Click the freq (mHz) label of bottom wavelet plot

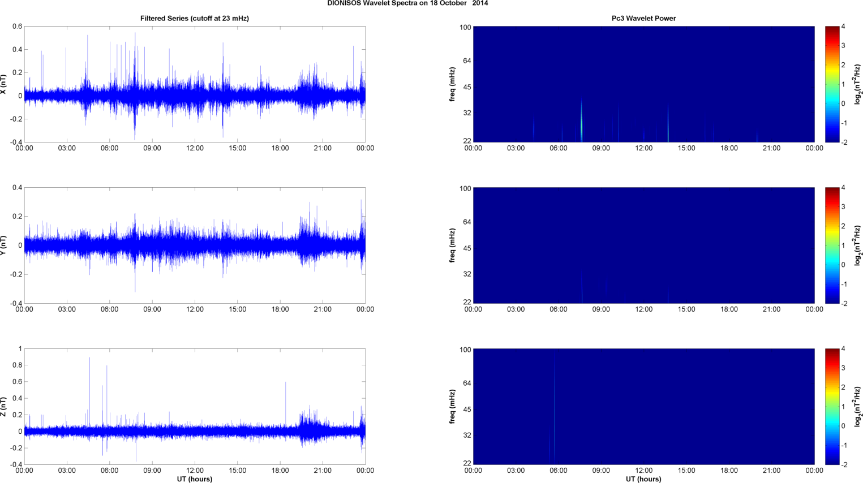[x=453, y=407]
